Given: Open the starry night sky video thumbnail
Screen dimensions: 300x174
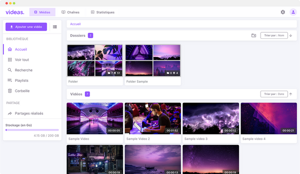Looking at the screenshot, I should 211,159.
